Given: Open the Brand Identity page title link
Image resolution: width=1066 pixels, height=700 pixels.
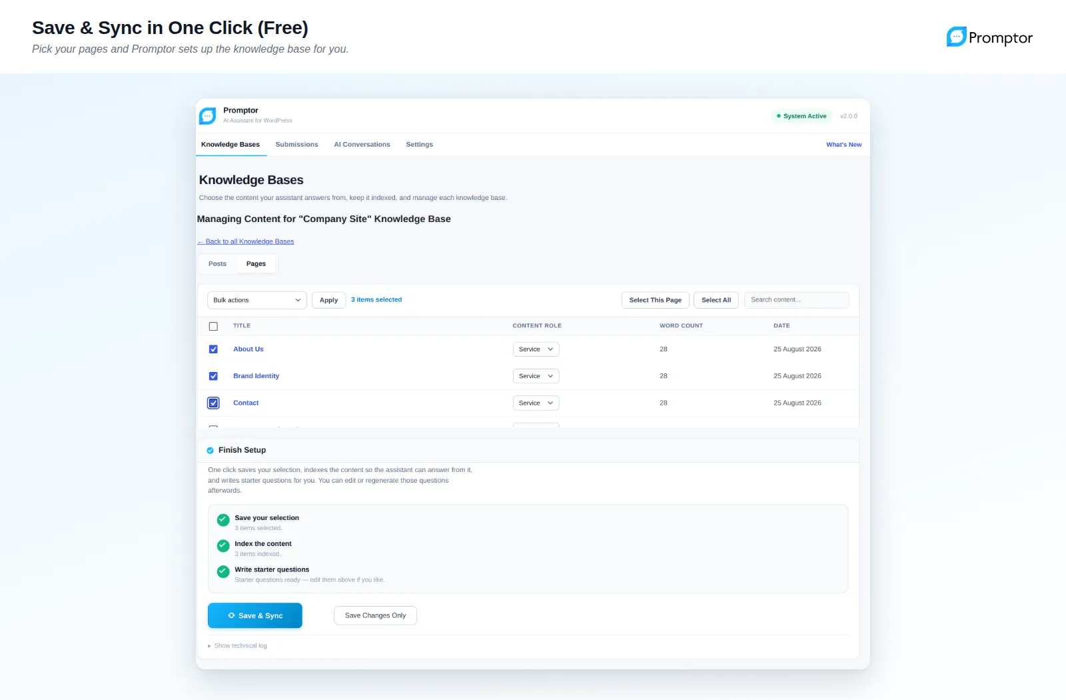Looking at the screenshot, I should (x=256, y=376).
